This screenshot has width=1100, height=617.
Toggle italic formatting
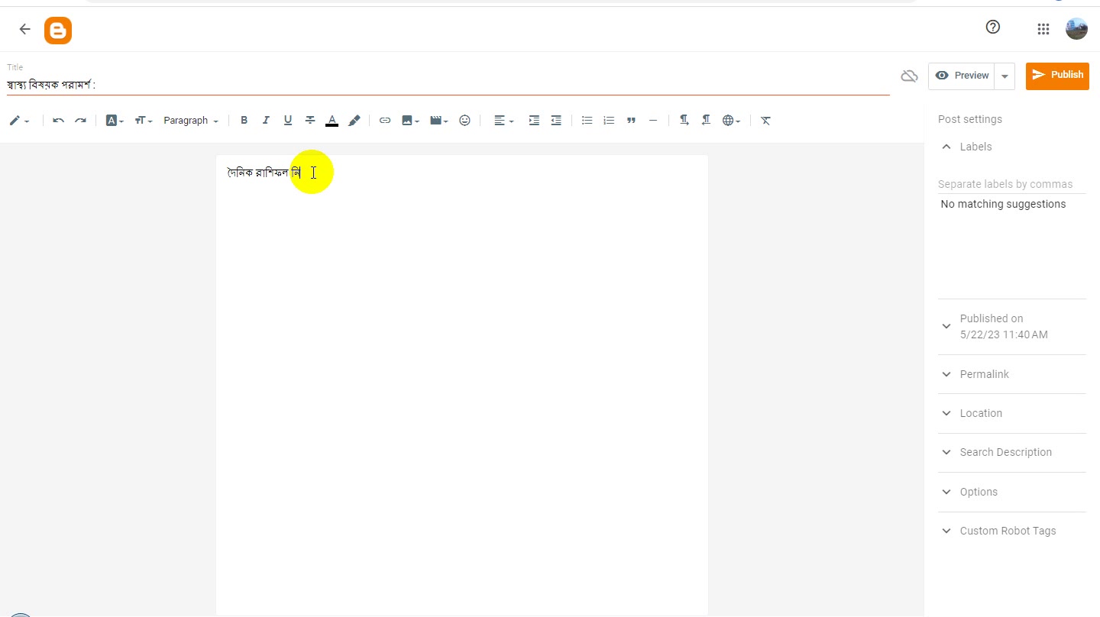click(x=266, y=121)
